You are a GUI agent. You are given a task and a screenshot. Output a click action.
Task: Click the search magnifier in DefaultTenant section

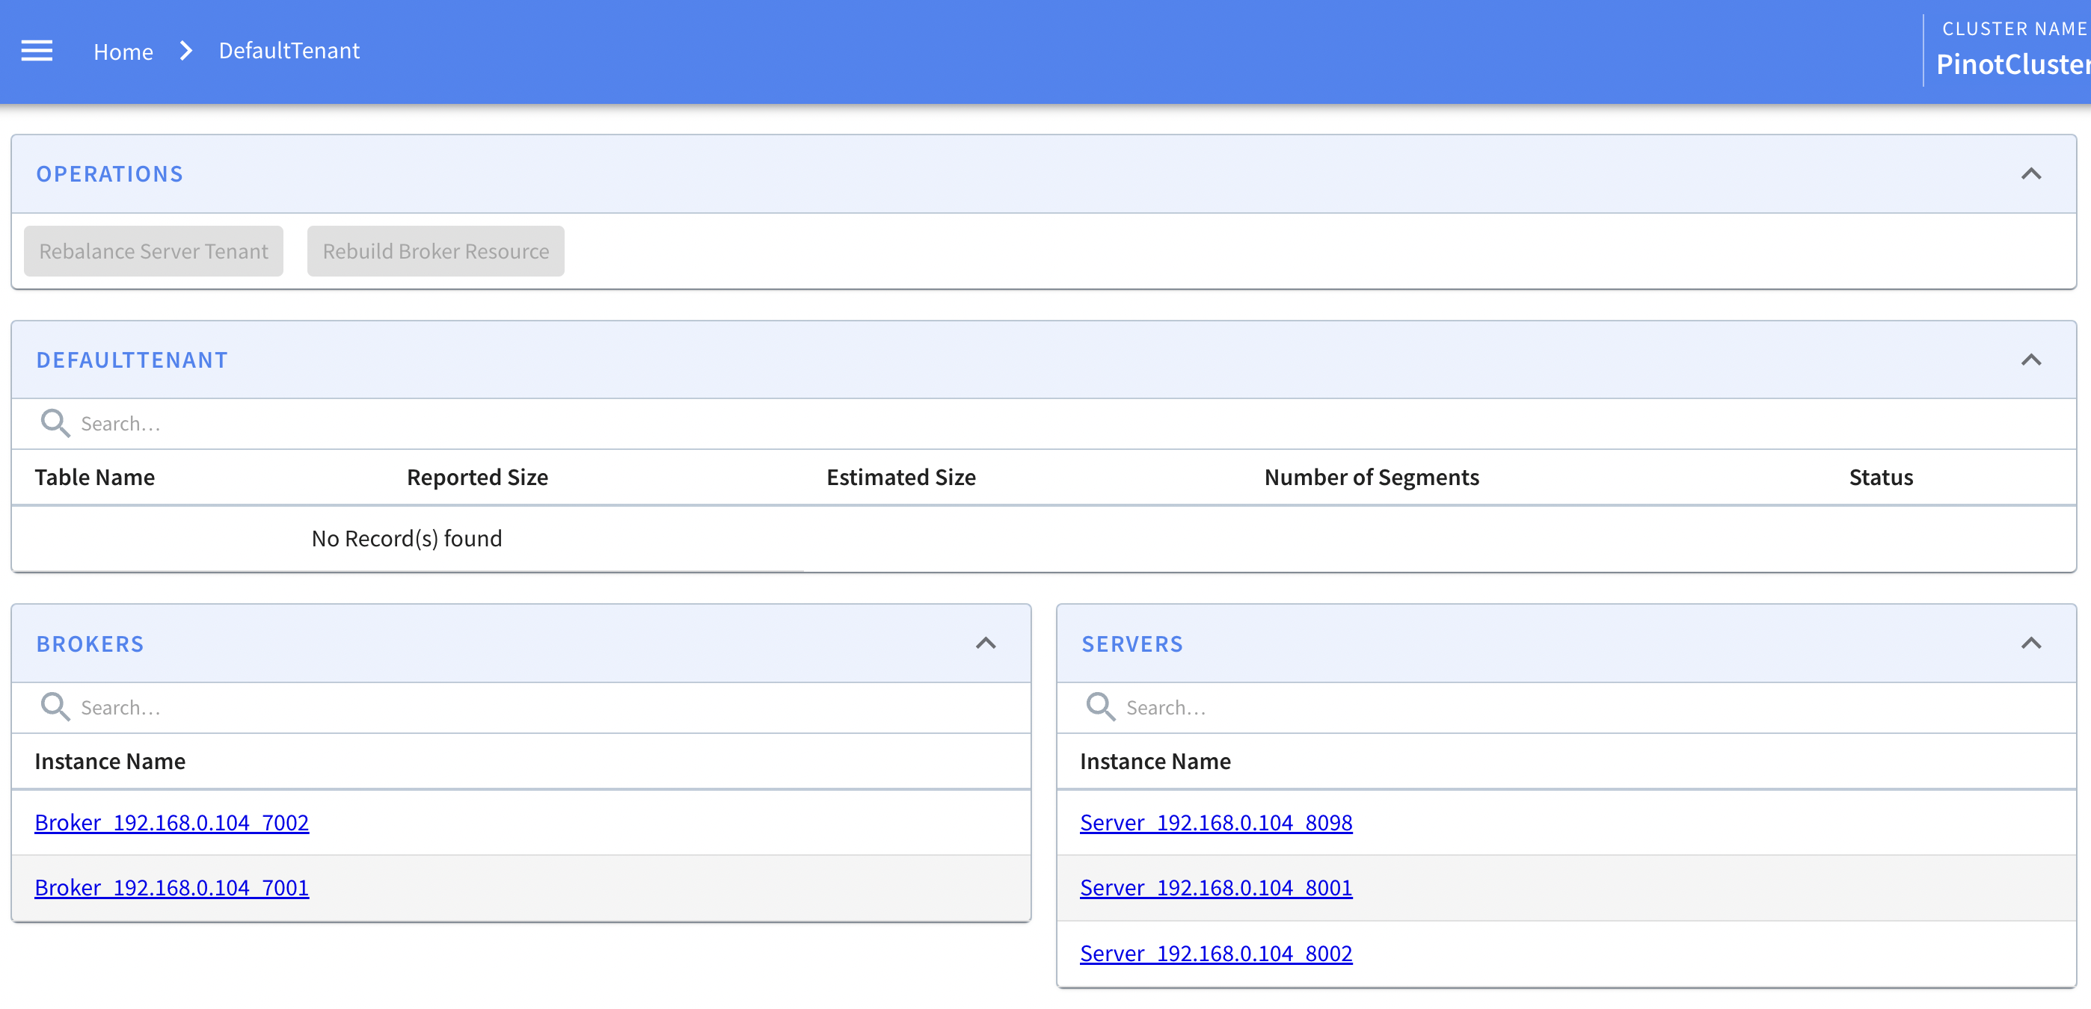pos(55,422)
